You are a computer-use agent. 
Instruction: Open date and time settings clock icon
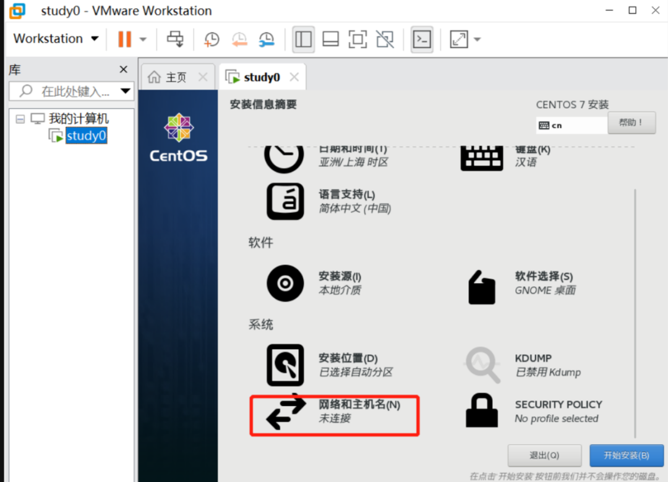coord(284,158)
